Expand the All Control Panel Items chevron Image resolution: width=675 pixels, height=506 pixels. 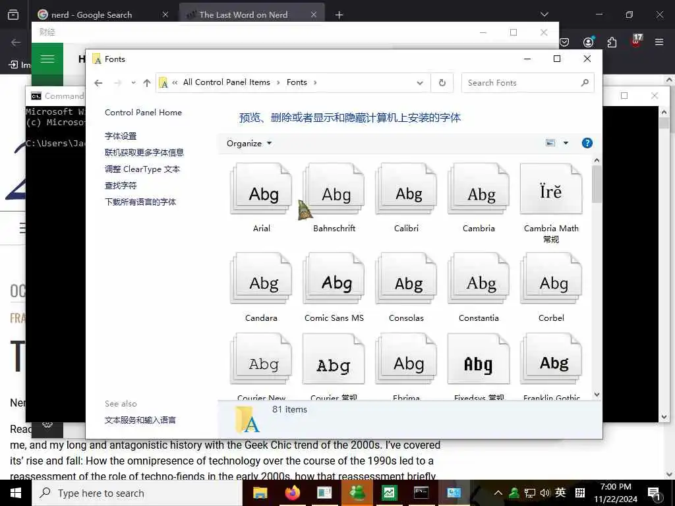coord(278,82)
